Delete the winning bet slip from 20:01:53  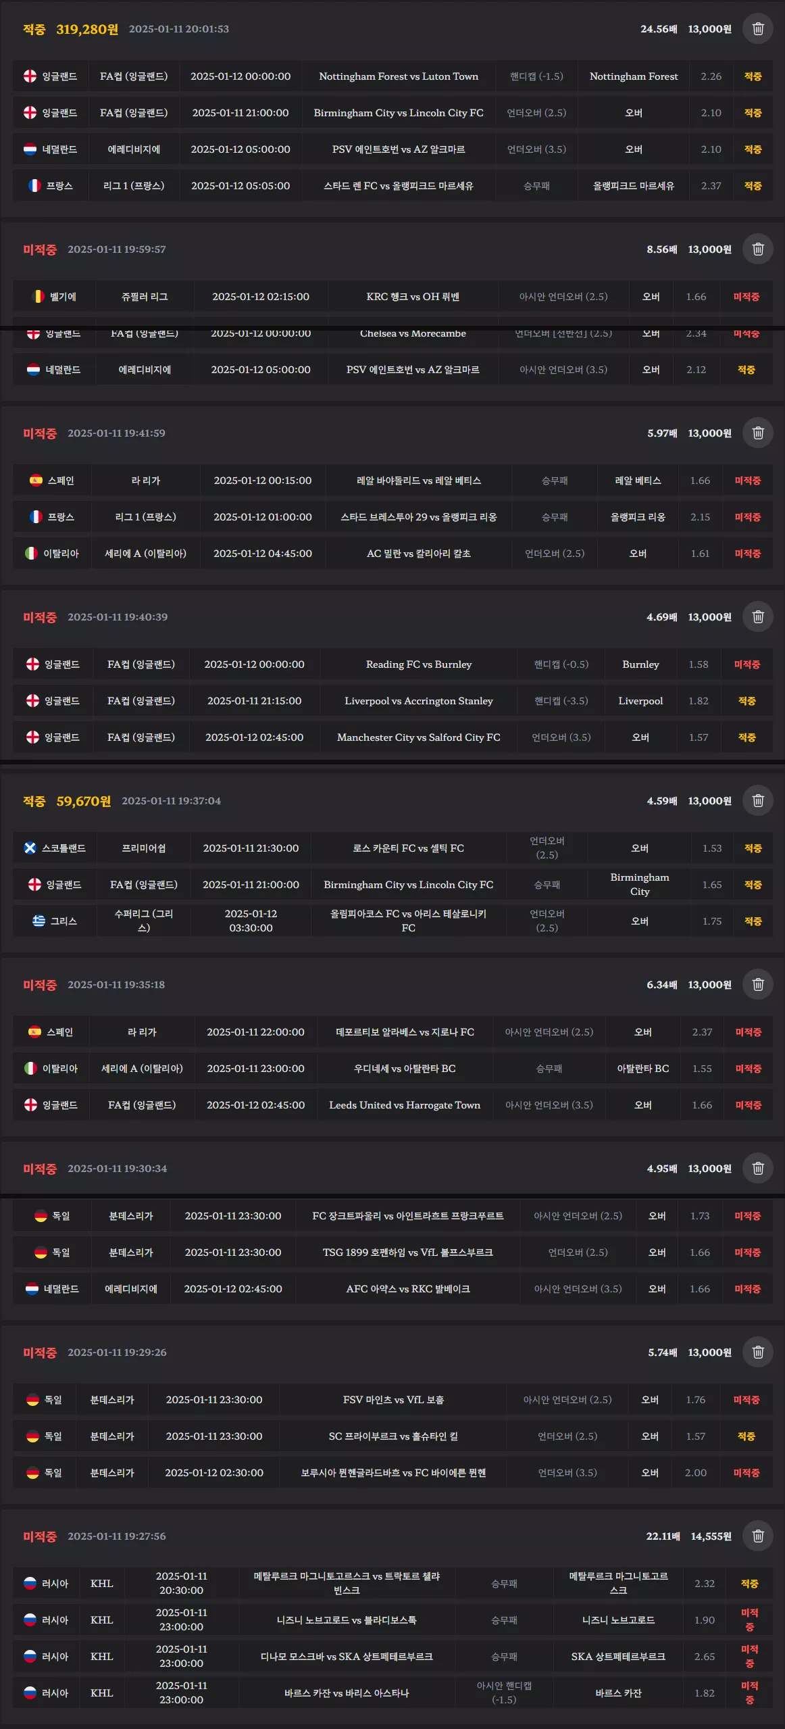coord(757,29)
